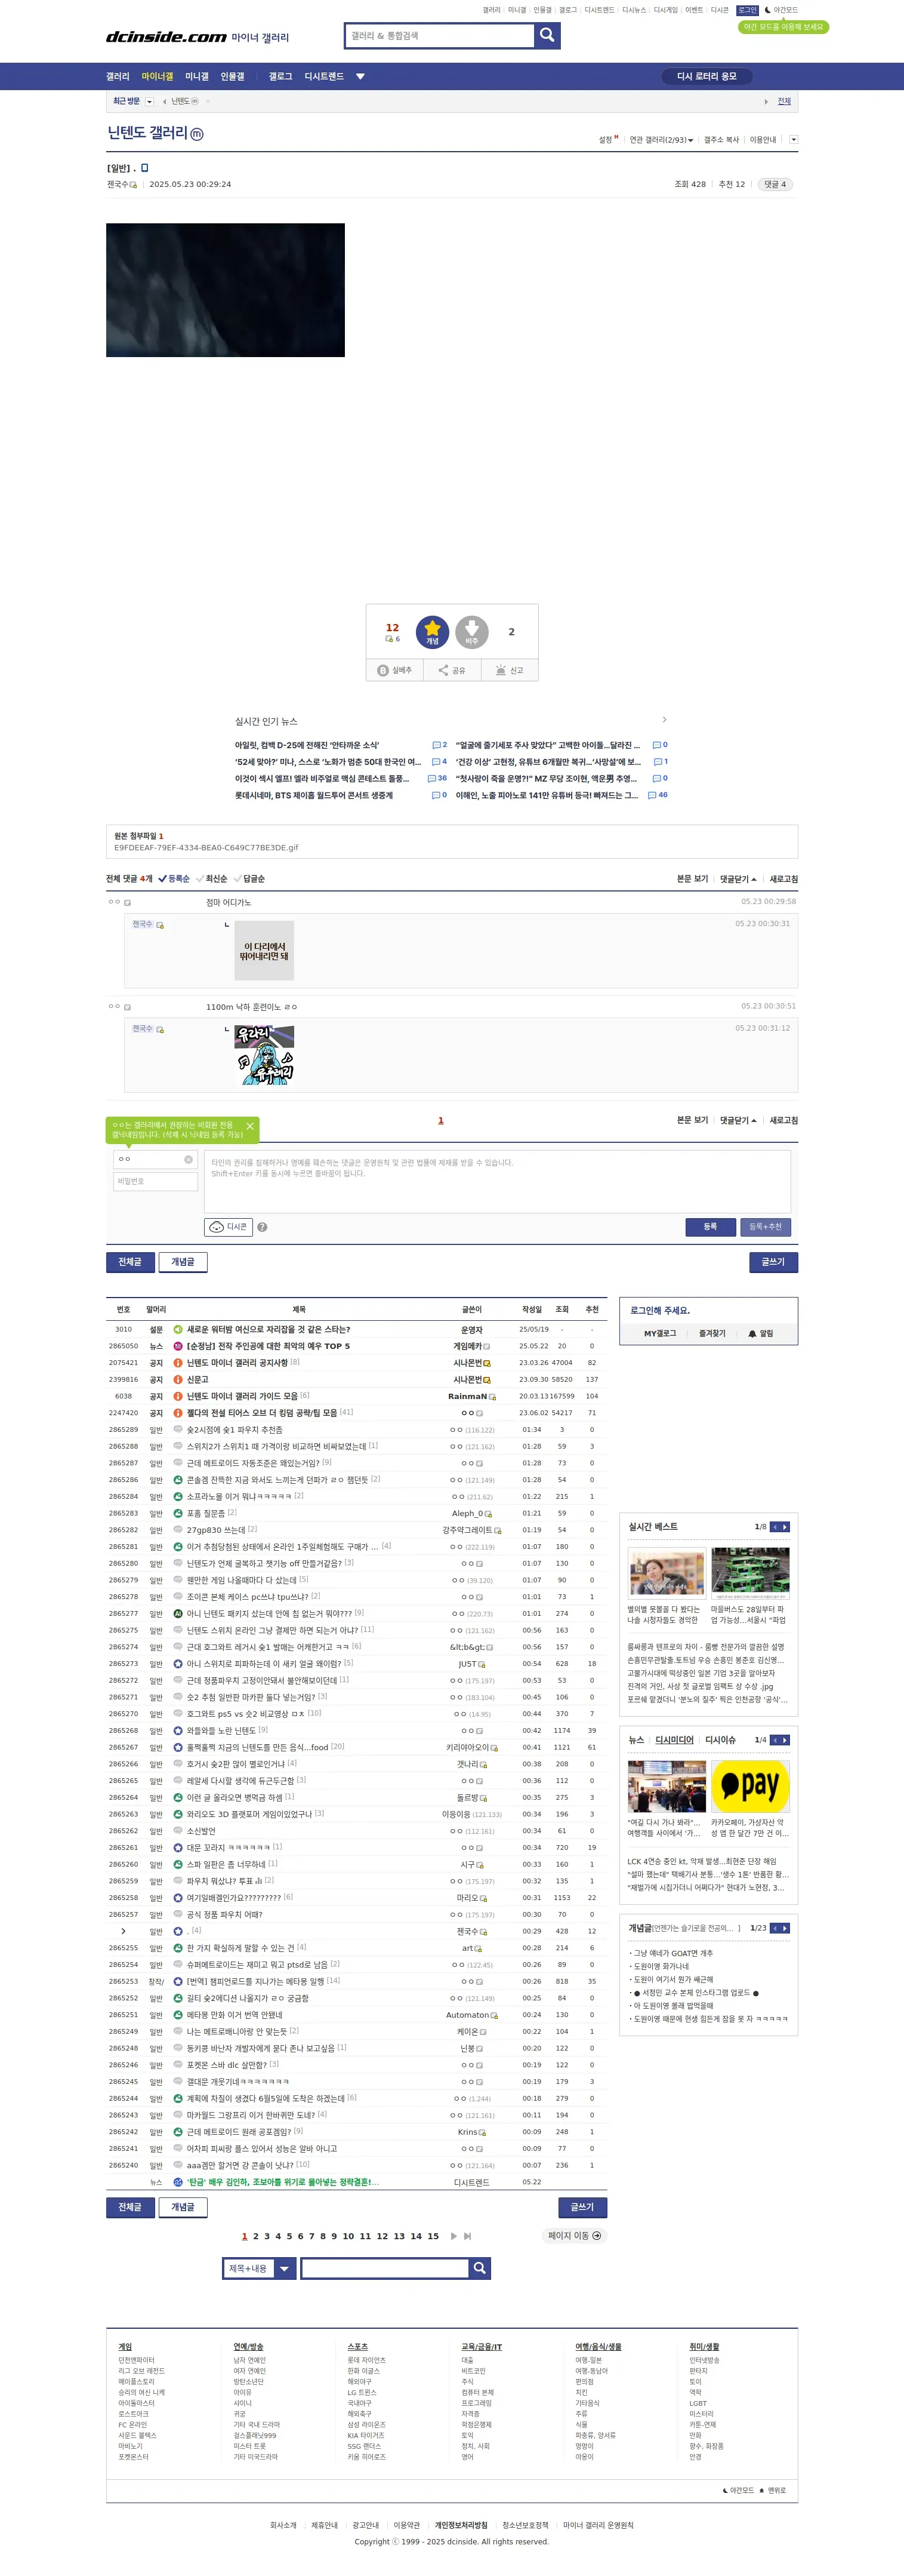The image size is (904, 2576).
Task: Click the '이 다리에서 뛰어내리면 돼' comment image
Action: tap(264, 951)
